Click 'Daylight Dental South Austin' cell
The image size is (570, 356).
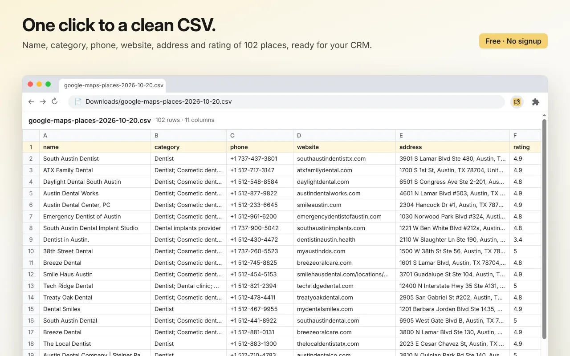(x=95, y=182)
